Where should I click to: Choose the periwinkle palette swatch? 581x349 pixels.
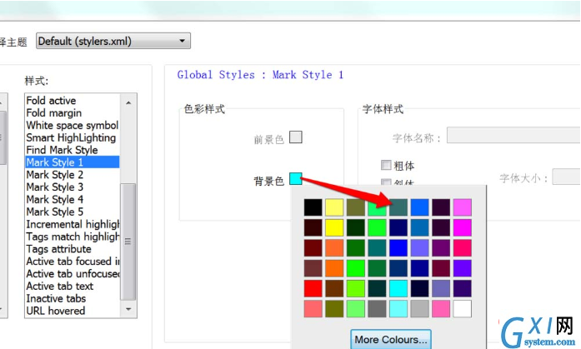[x=419, y=248]
